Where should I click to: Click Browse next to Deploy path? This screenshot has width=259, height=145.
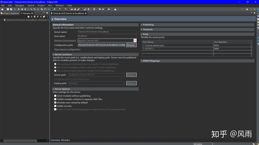click(x=131, y=83)
